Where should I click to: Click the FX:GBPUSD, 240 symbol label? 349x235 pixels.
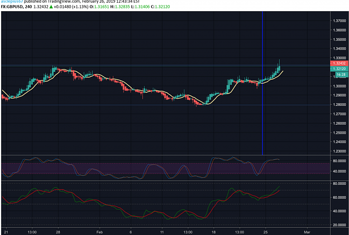16,7
